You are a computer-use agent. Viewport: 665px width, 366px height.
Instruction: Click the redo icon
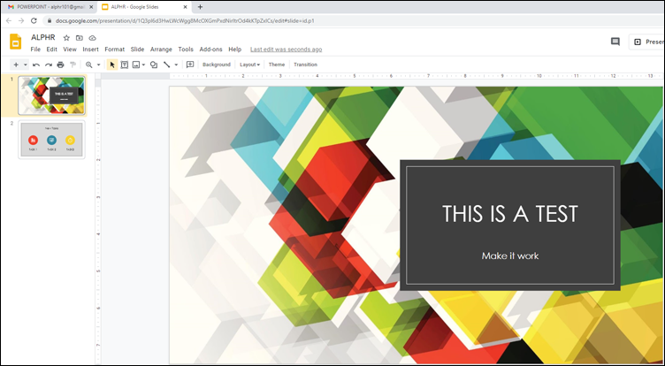tap(49, 65)
